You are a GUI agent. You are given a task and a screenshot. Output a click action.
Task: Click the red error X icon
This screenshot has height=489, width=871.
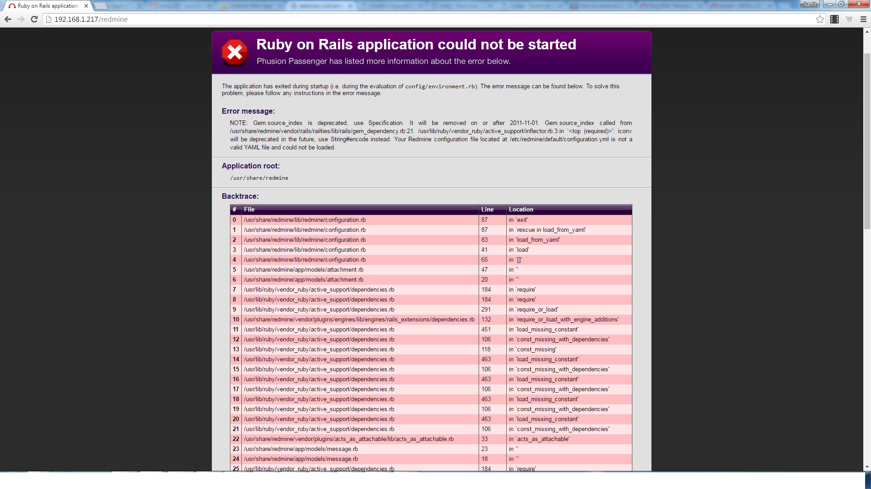[235, 53]
